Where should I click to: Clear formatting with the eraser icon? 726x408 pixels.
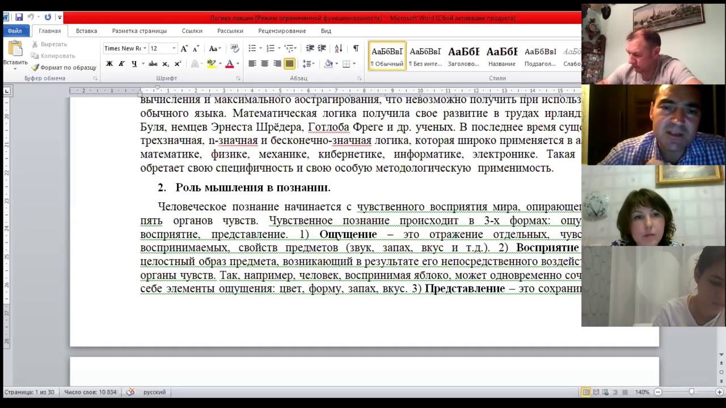point(235,48)
